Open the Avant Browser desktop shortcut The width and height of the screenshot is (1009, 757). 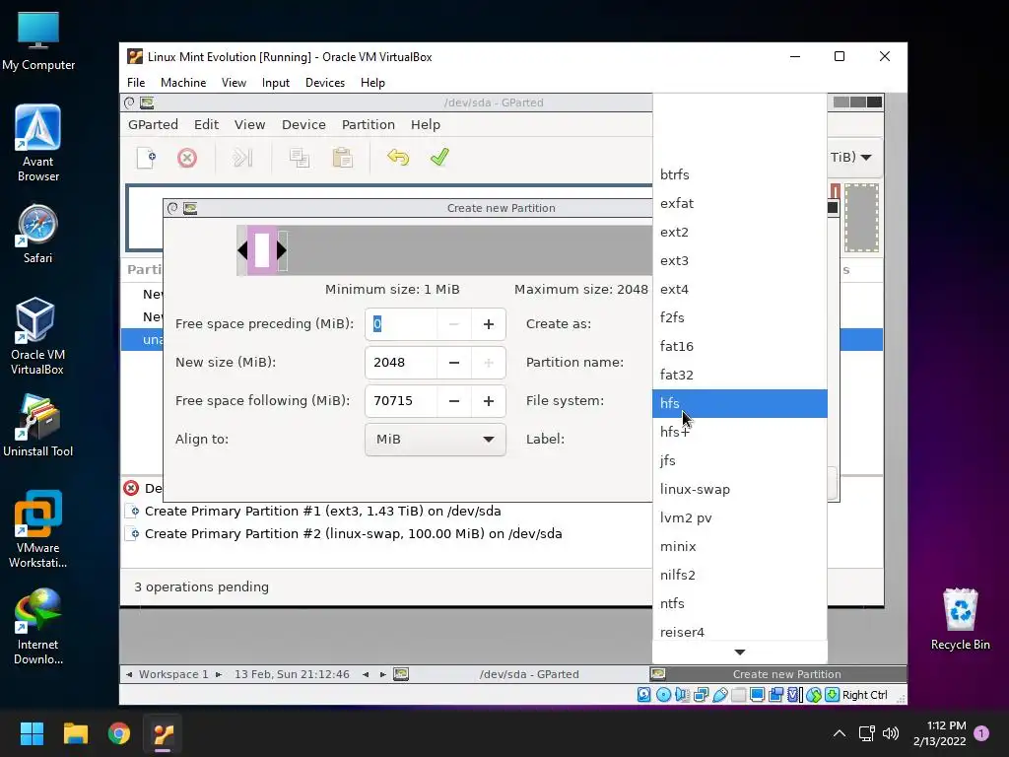pos(38,143)
